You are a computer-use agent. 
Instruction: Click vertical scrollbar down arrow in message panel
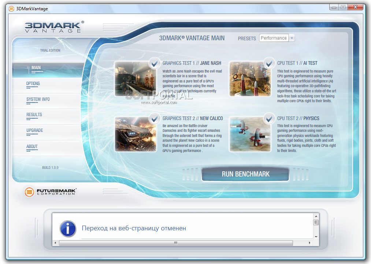(x=316, y=237)
